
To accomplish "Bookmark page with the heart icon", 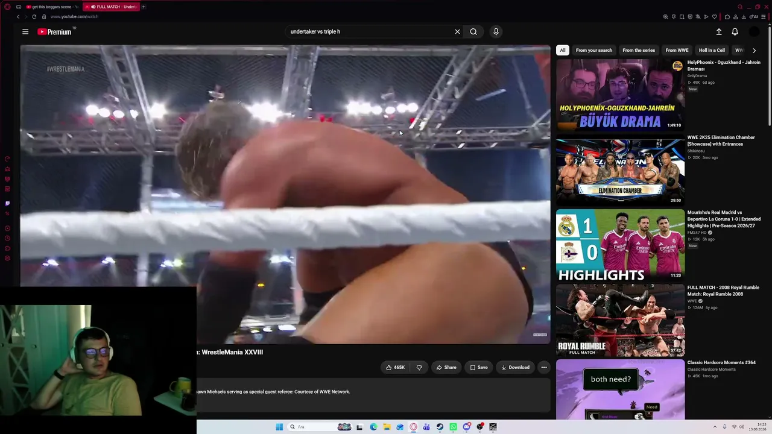I will [715, 17].
